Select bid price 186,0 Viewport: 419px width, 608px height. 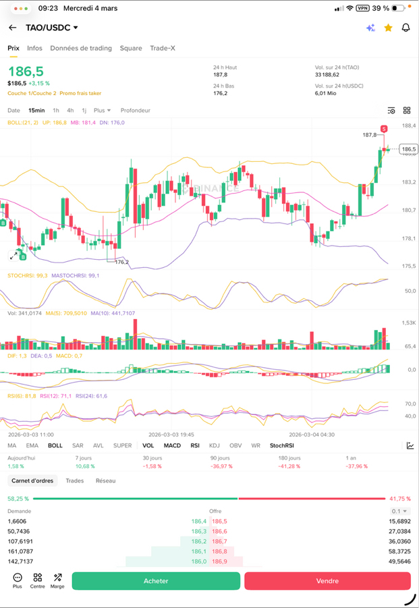(x=199, y=561)
